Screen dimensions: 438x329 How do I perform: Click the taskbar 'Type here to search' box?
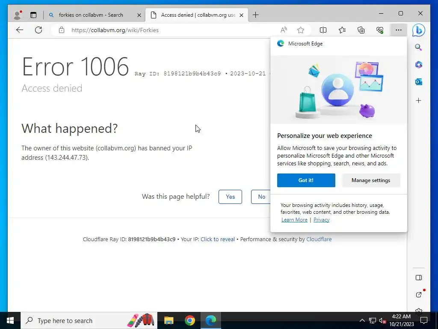pos(89,320)
